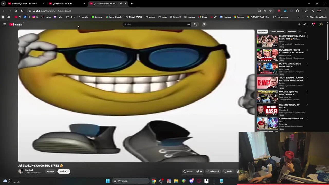Open the on-screen keyboard icon in search box
The image size is (329, 185).
(x=189, y=24)
